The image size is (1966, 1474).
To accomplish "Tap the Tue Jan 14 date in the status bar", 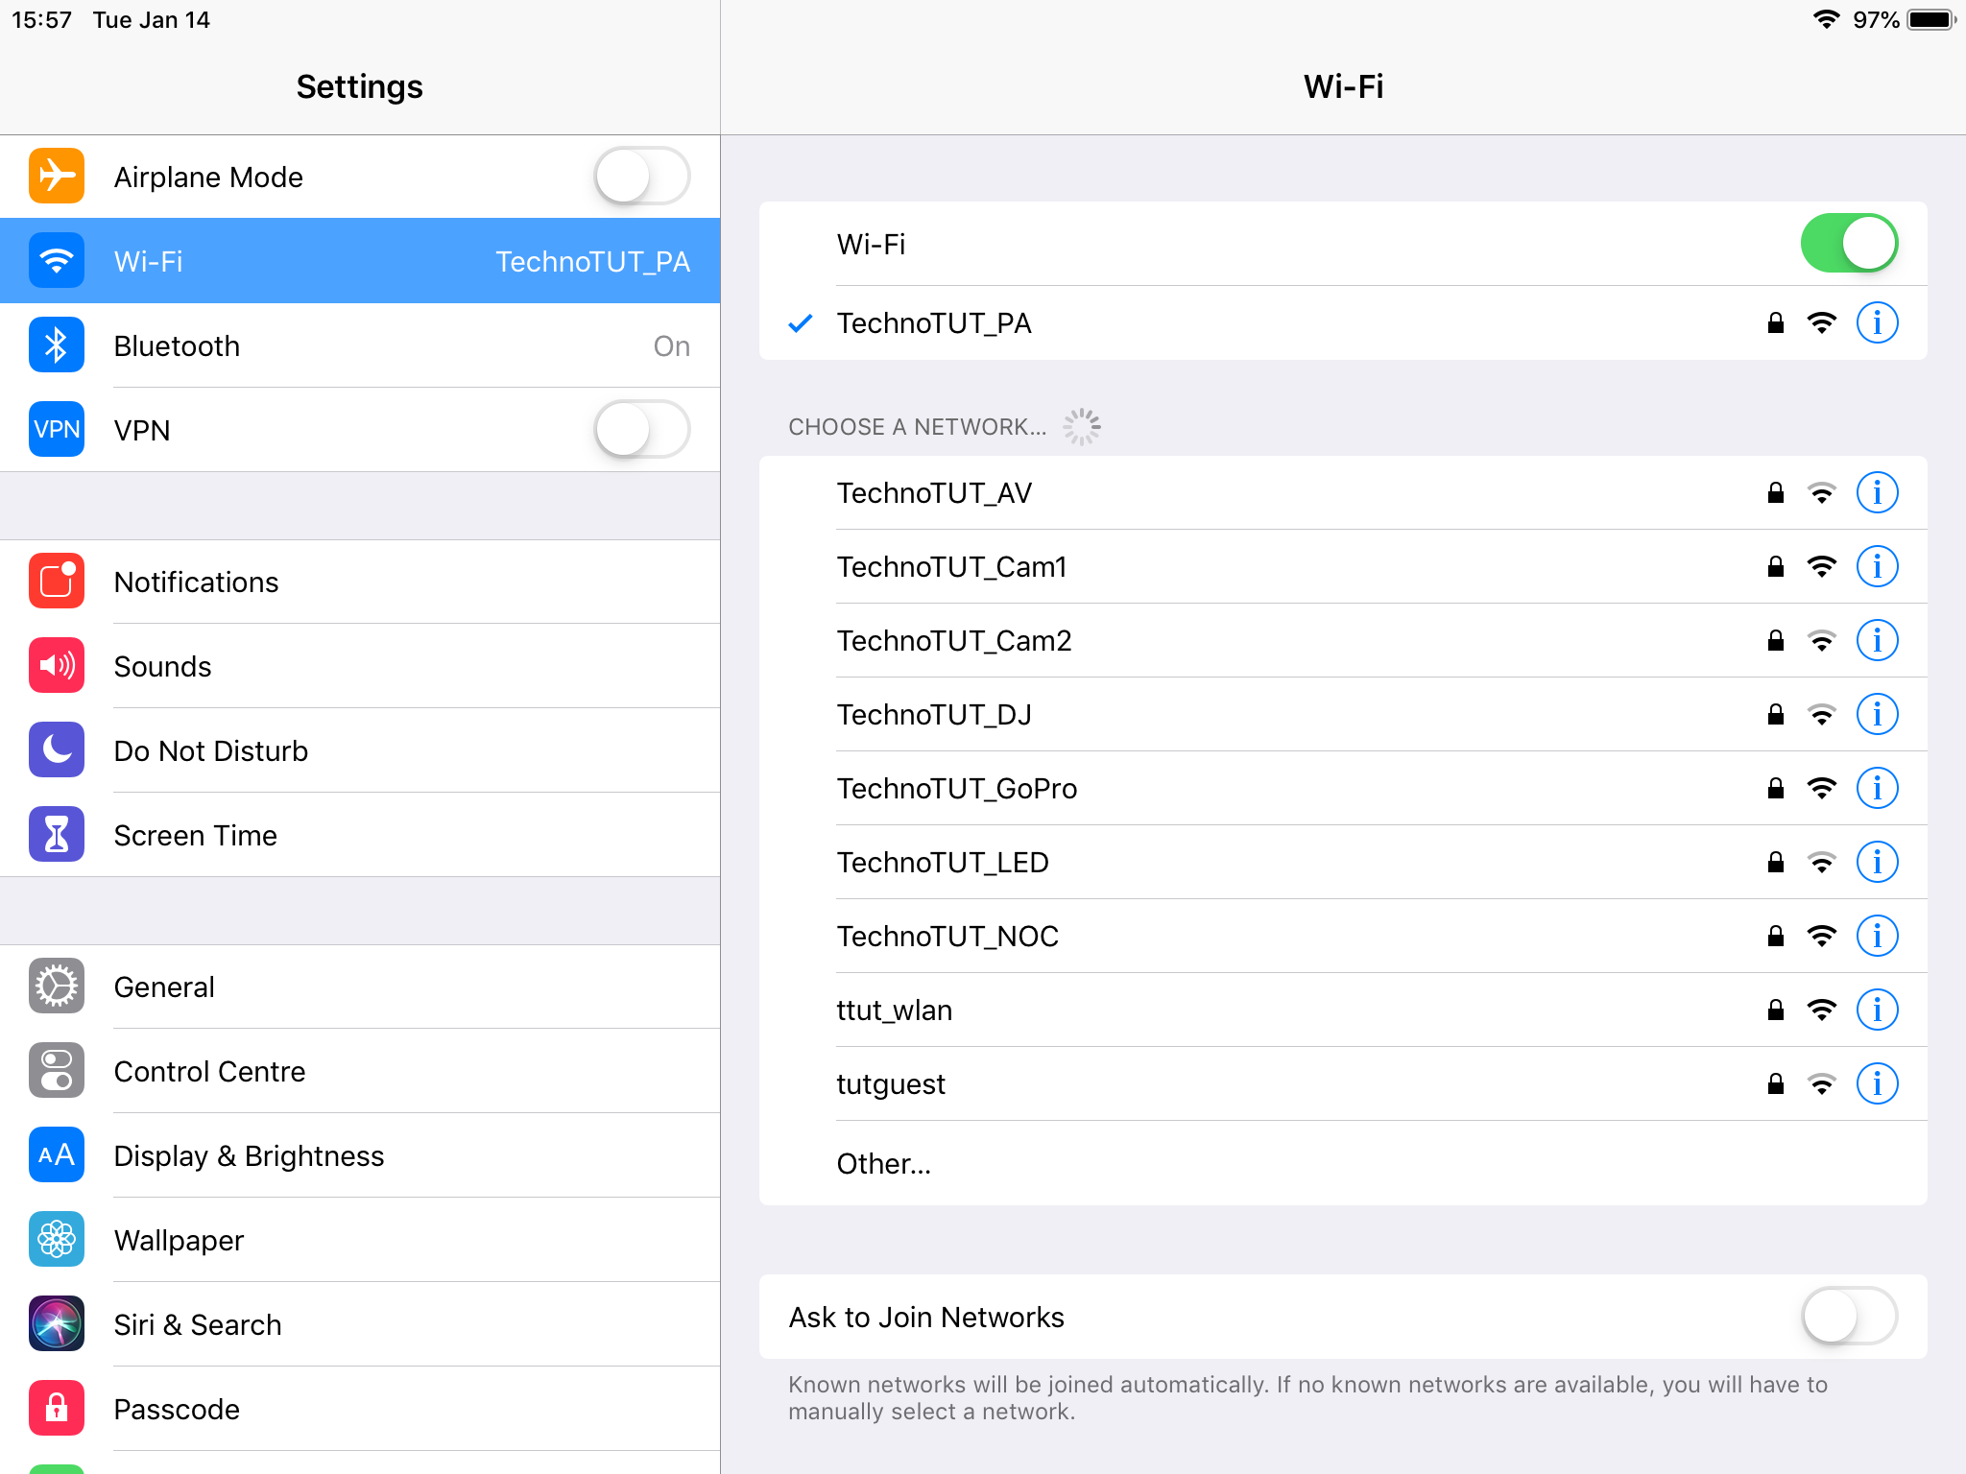I will (151, 20).
